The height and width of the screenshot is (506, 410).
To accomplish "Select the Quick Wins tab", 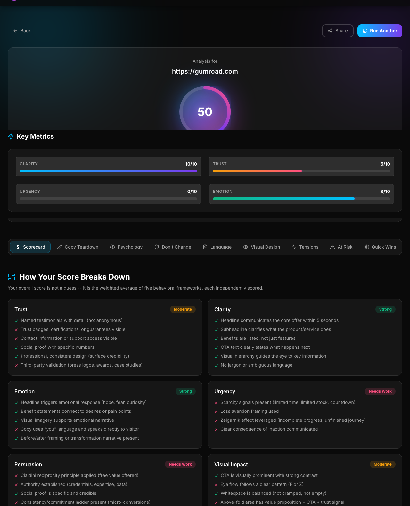I will (x=380, y=247).
